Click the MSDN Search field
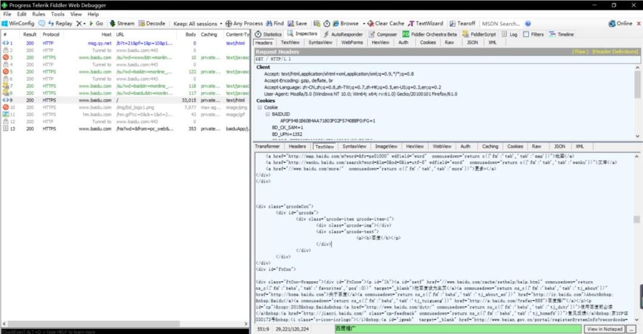This screenshot has width=643, height=334. point(501,24)
